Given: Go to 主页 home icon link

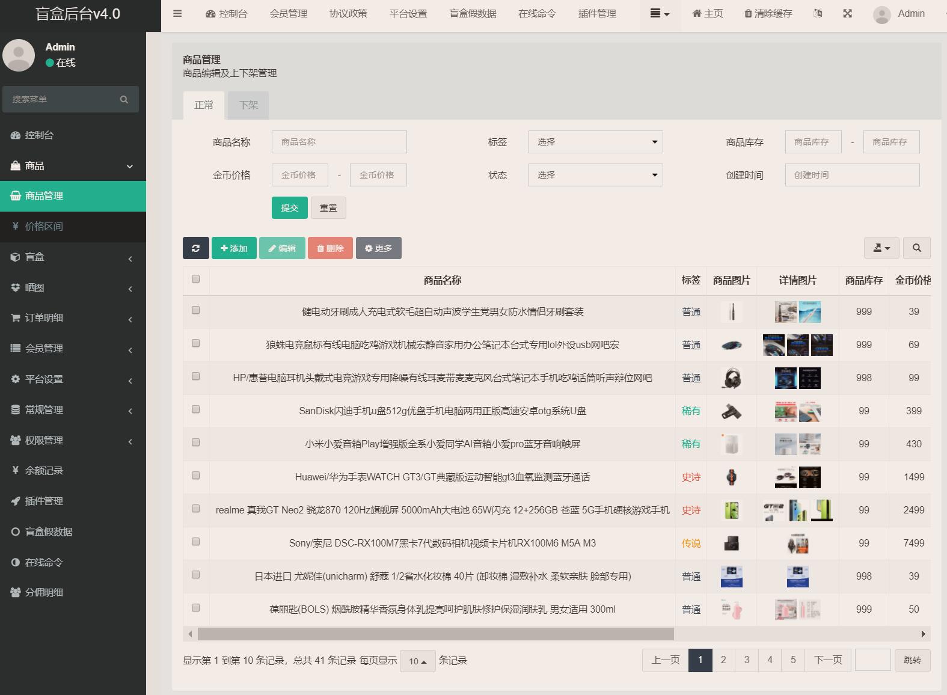Looking at the screenshot, I should 708,13.
